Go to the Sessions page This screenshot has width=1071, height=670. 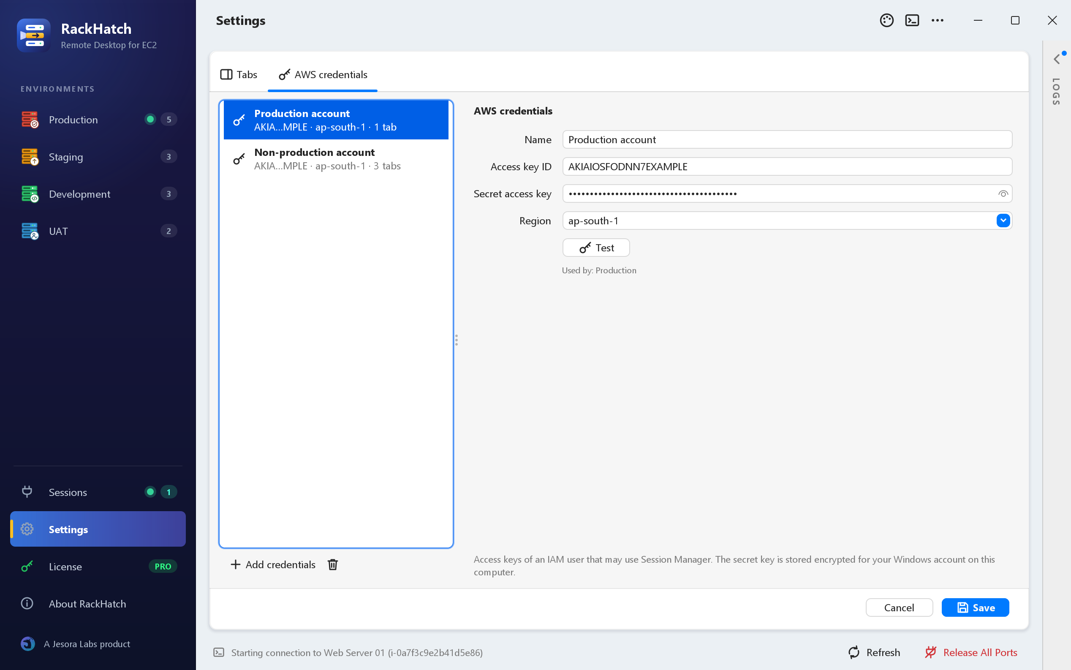click(98, 492)
